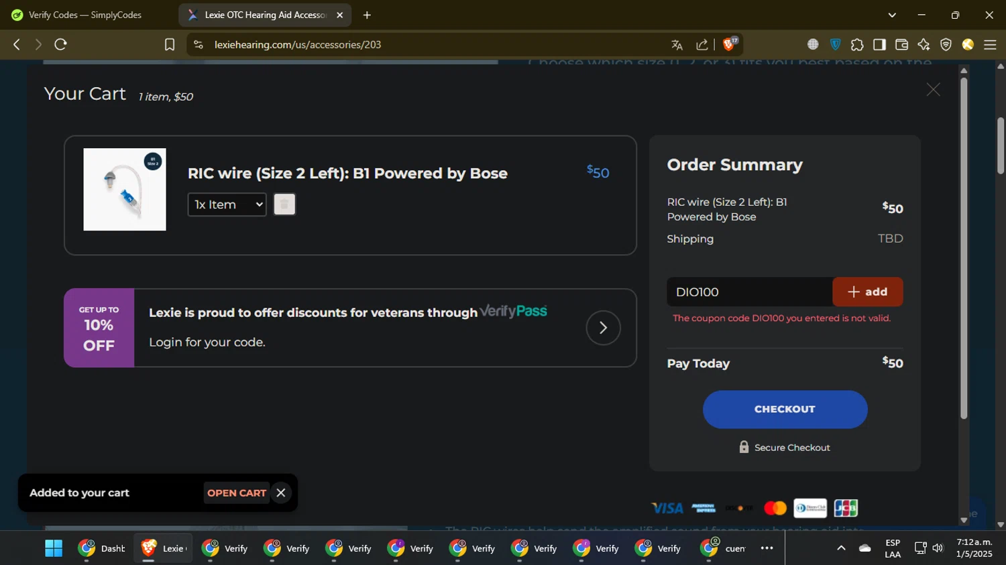Open Leo AI sparkle icon
Screen dimensions: 1006x565
pos(924,44)
